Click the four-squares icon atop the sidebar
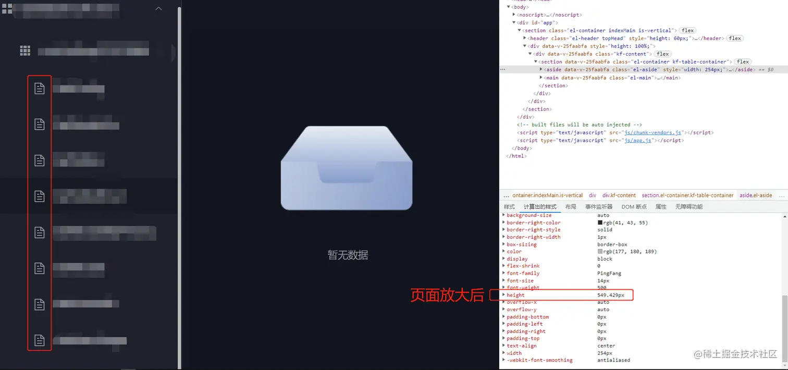This screenshot has height=370, width=788. pyautogui.click(x=6, y=8)
